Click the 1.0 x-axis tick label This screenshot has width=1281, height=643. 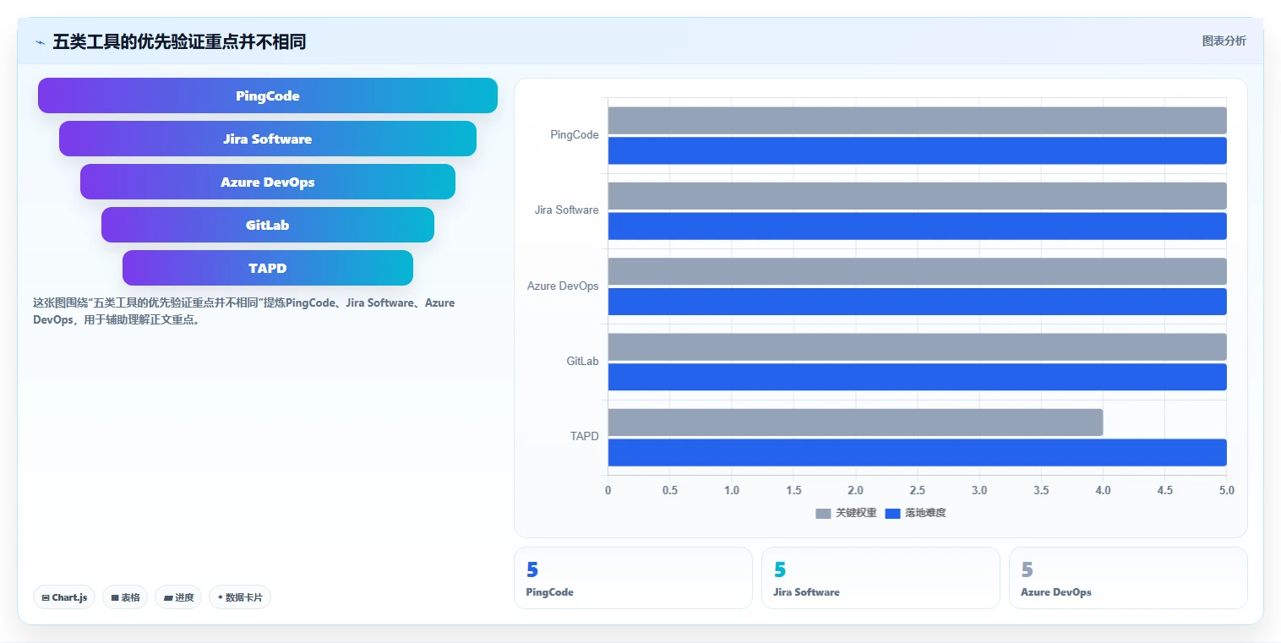[732, 491]
